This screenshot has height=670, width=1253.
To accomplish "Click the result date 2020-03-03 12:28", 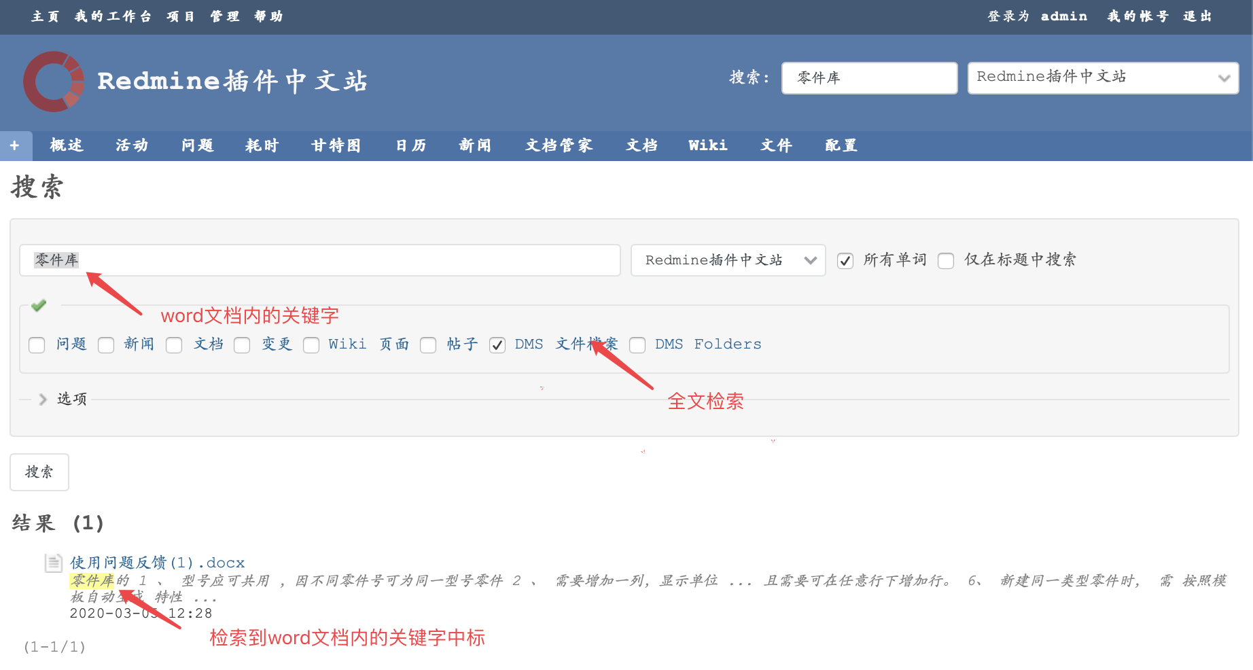I will click(141, 613).
